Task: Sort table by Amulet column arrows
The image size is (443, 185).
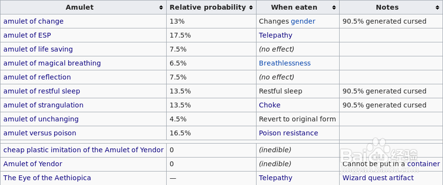Action: (161, 8)
